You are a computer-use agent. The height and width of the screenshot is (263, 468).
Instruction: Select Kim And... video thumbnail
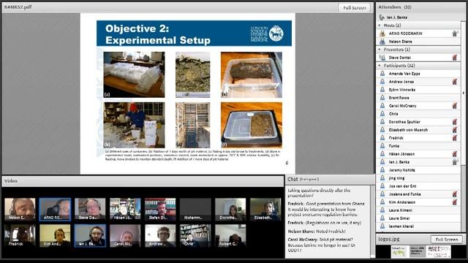tap(55, 235)
